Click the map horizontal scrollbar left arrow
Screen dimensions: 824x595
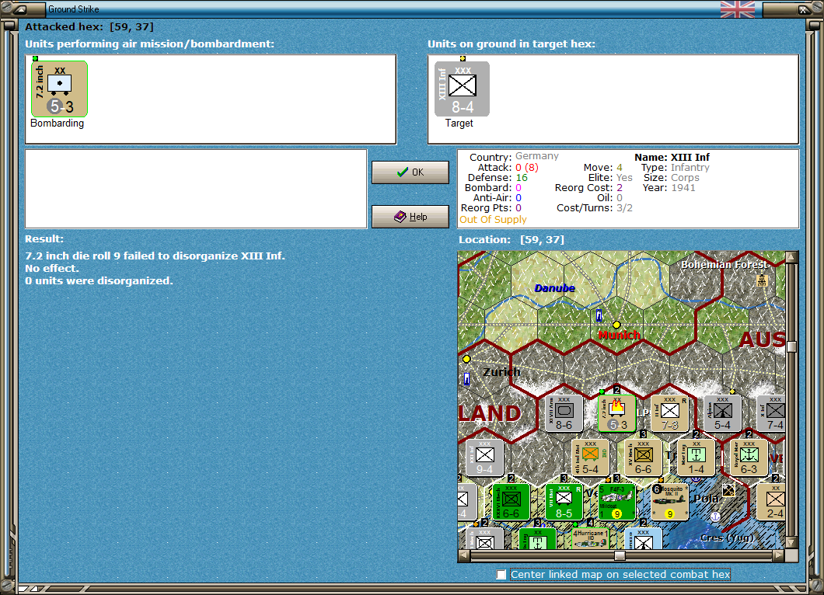[x=463, y=555]
